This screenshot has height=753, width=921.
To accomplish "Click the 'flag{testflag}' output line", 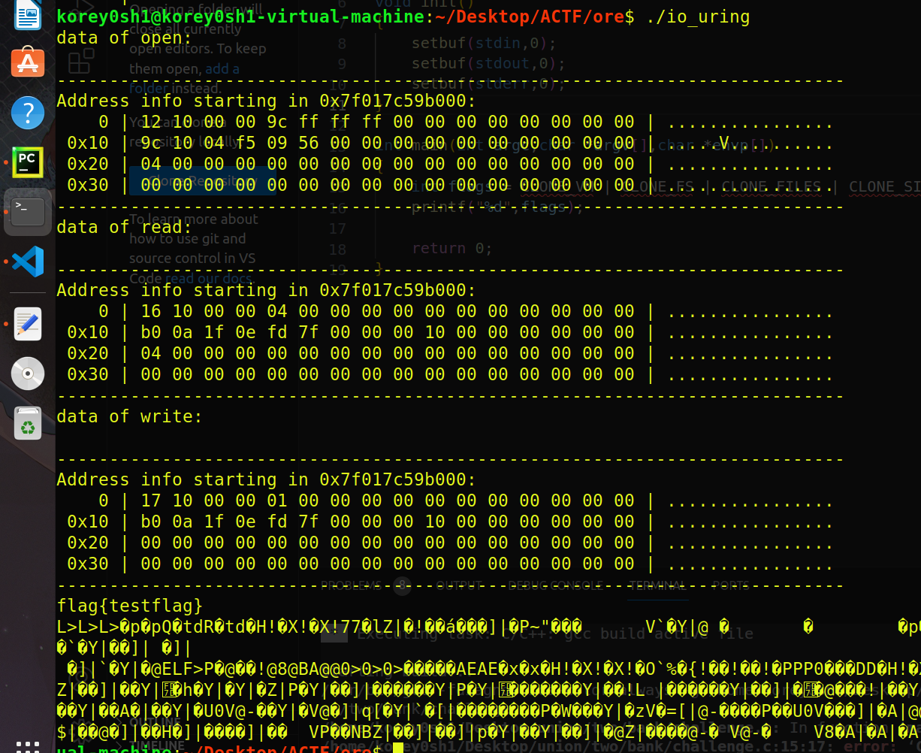I will point(130,606).
